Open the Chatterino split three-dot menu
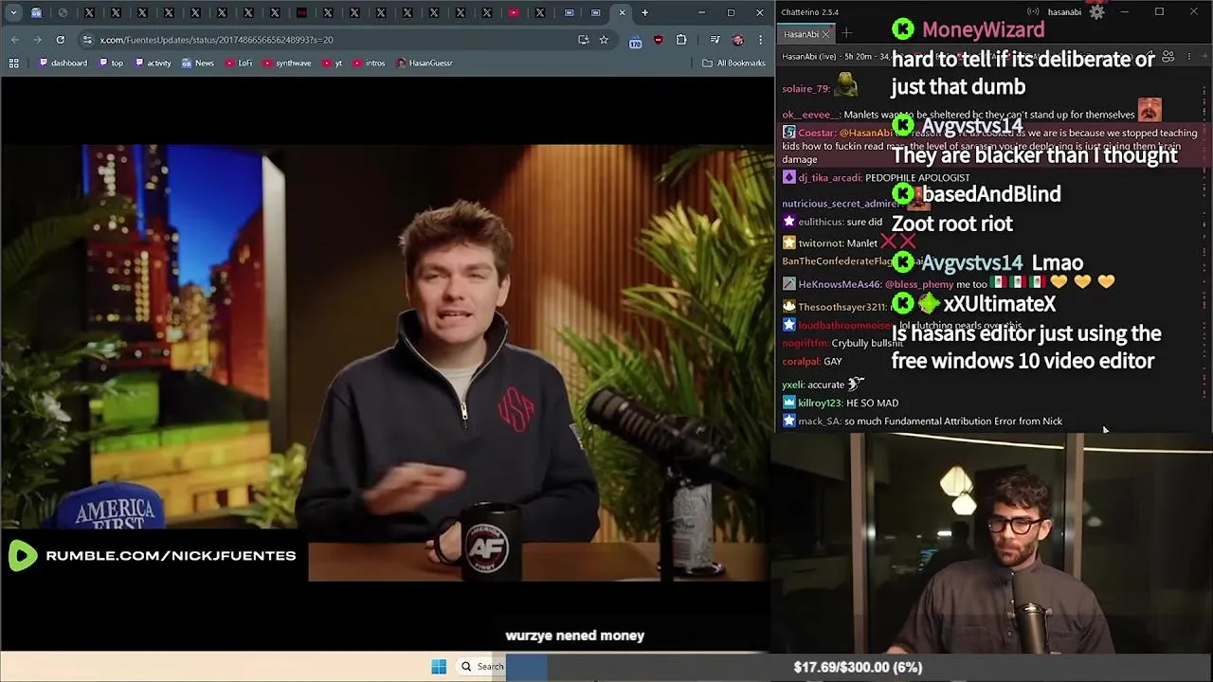The width and height of the screenshot is (1213, 682). (1189, 57)
